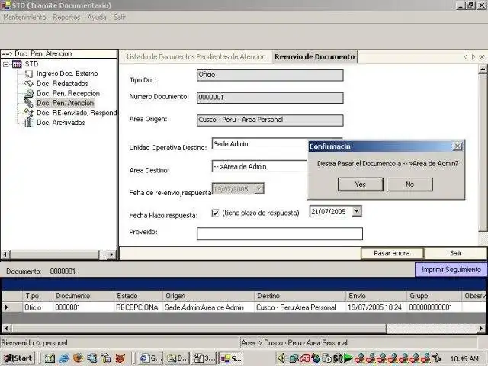Open the Mantenimiento menu

pos(24,17)
